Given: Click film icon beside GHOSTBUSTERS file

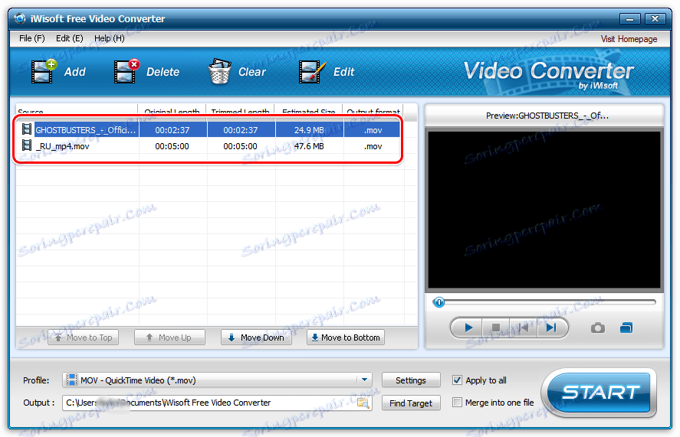Looking at the screenshot, I should pyautogui.click(x=27, y=129).
